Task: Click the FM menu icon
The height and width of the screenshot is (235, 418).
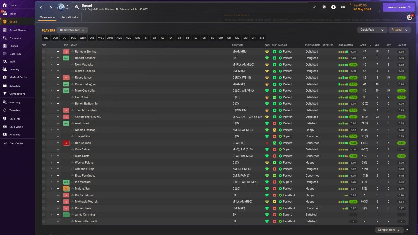Action: tap(343, 7)
